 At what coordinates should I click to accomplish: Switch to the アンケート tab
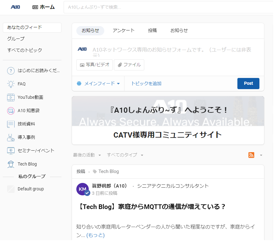pyautogui.click(x=124, y=31)
